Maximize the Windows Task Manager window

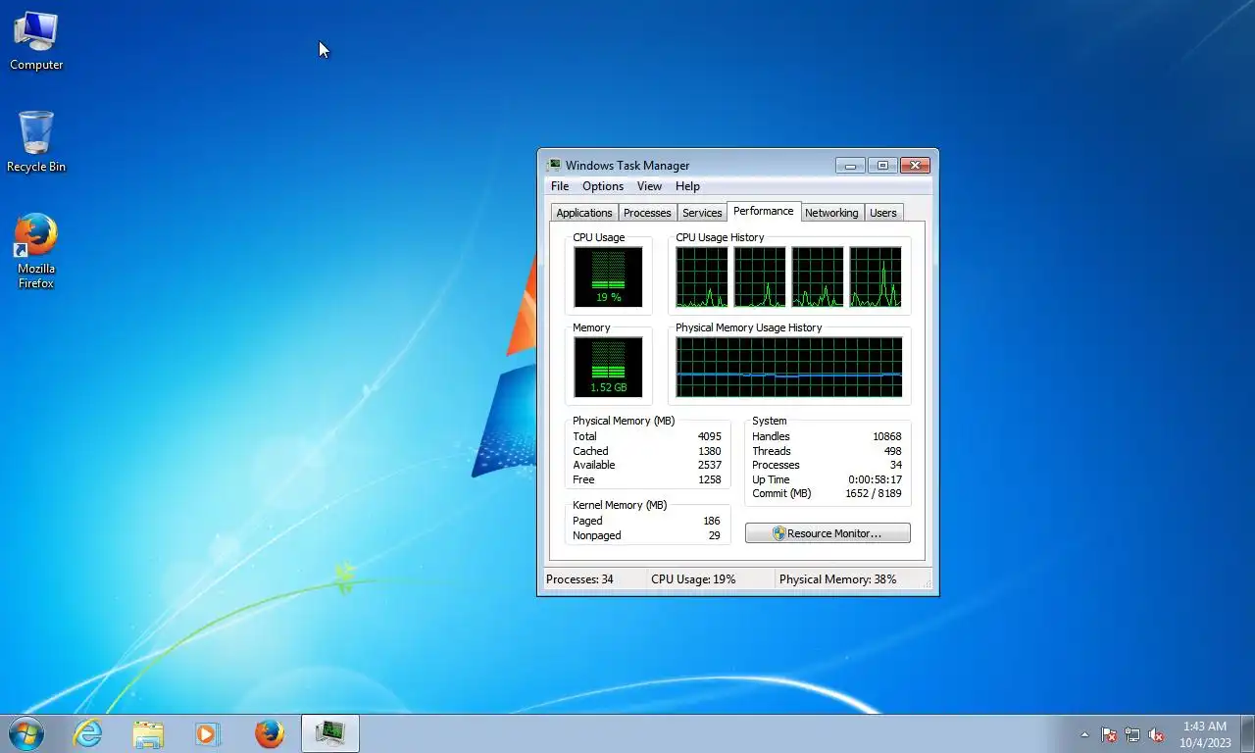882,166
